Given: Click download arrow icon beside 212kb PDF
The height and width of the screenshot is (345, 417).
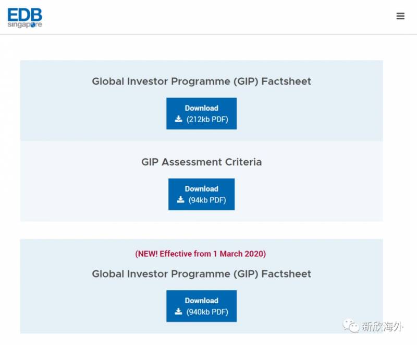Looking at the screenshot, I should tap(179, 119).
